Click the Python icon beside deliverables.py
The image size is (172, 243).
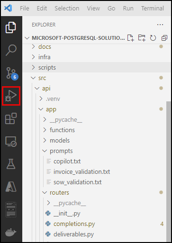click(48, 234)
